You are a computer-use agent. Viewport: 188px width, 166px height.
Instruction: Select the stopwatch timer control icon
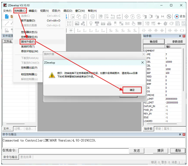point(165,24)
